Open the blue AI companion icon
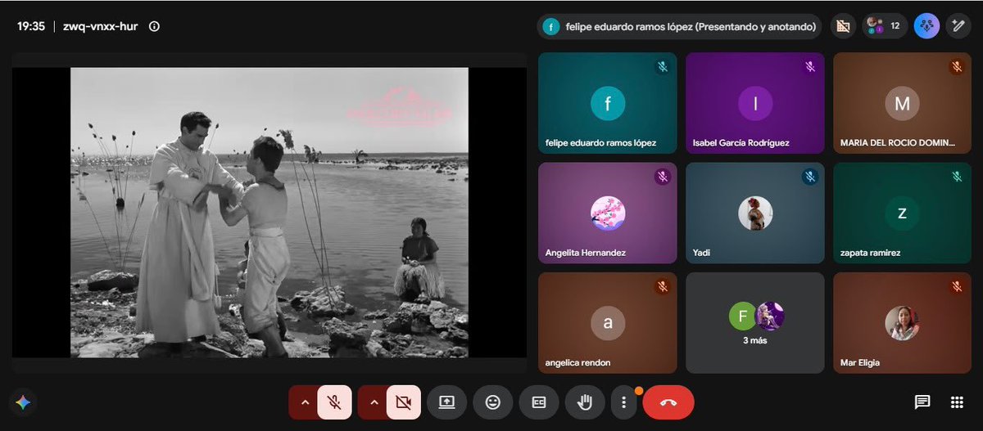This screenshot has height=431, width=983. [926, 26]
